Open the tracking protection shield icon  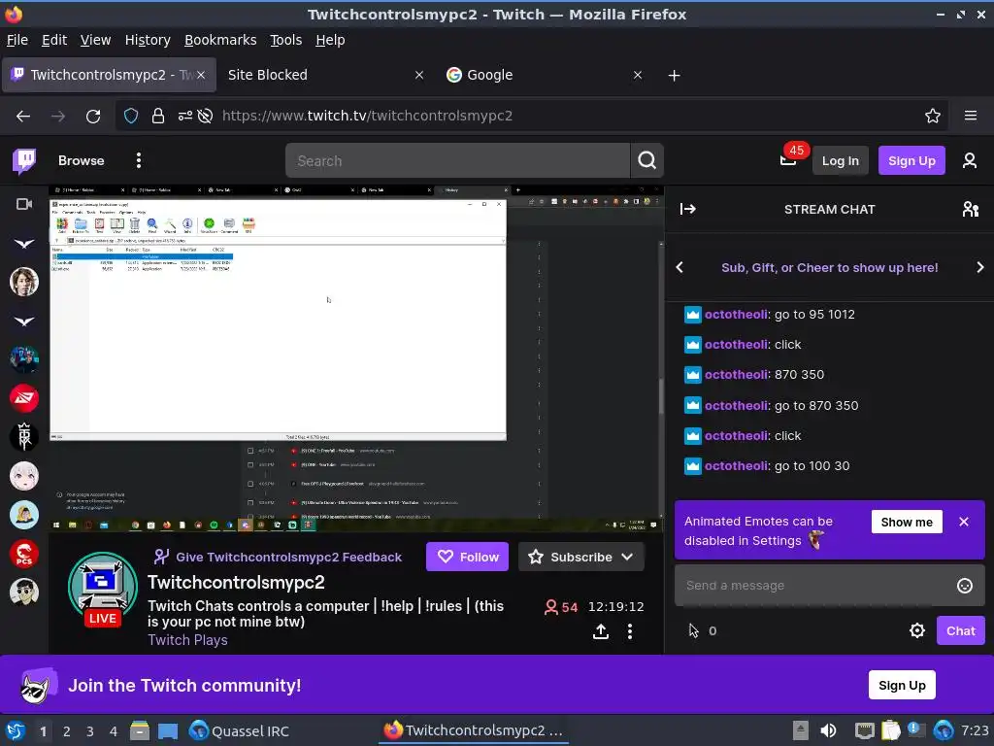[131, 117]
